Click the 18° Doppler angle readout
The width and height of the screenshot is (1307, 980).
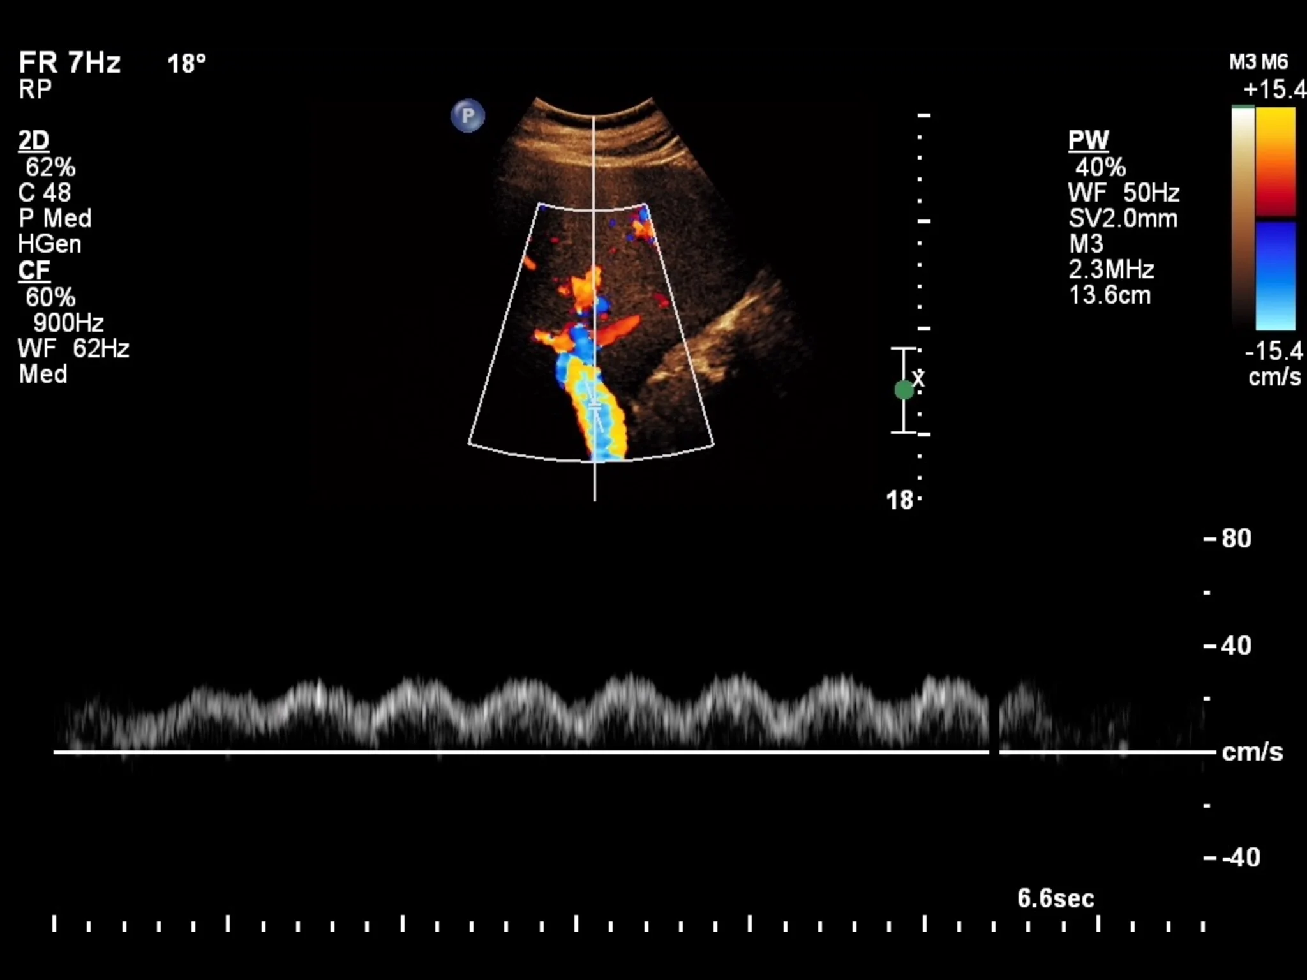[x=186, y=64]
